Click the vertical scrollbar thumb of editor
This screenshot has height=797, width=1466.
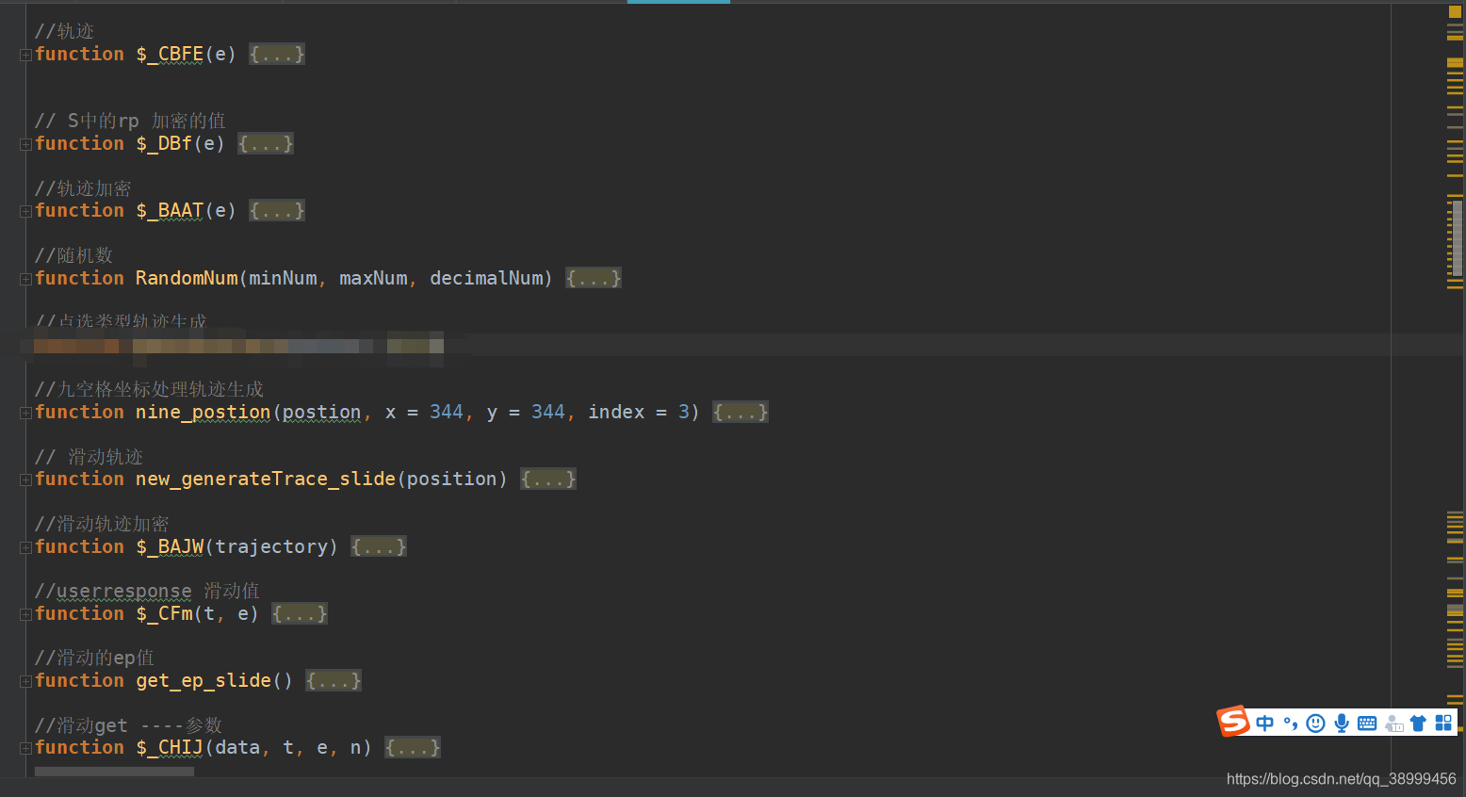[1457, 237]
